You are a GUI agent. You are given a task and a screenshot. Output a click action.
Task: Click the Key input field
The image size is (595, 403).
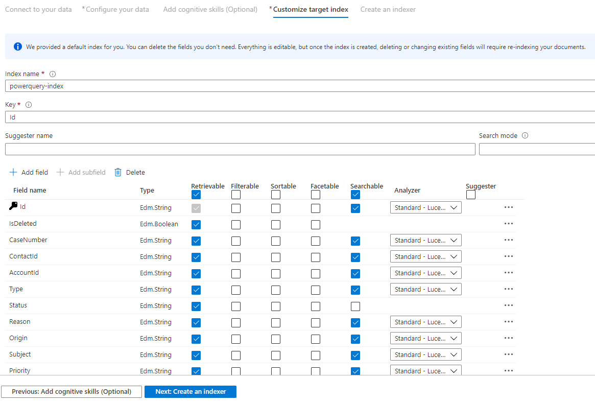[x=300, y=117]
